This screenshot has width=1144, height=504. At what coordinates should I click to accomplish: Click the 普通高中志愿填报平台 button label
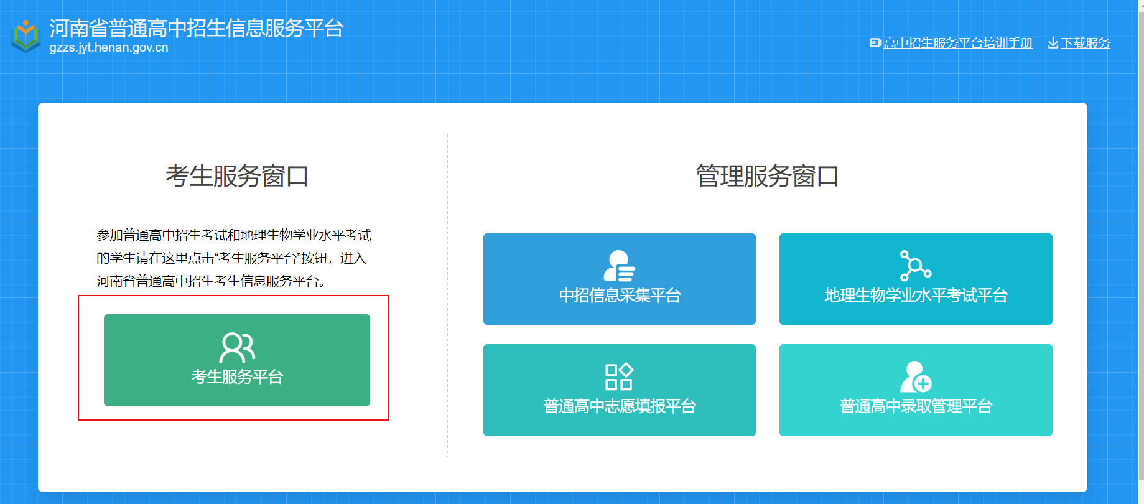[x=620, y=406]
